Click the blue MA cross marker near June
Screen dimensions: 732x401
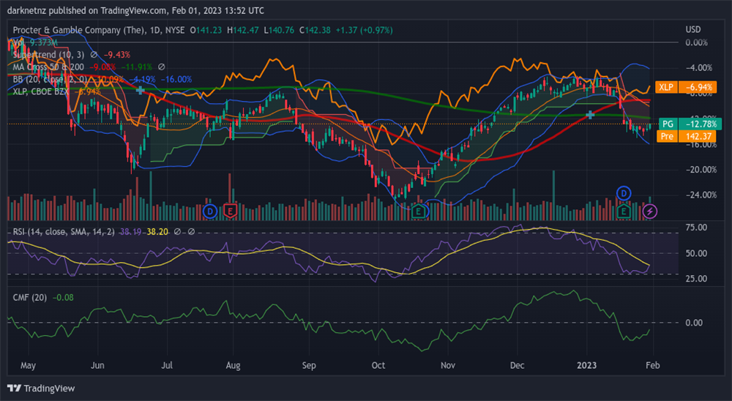point(140,89)
